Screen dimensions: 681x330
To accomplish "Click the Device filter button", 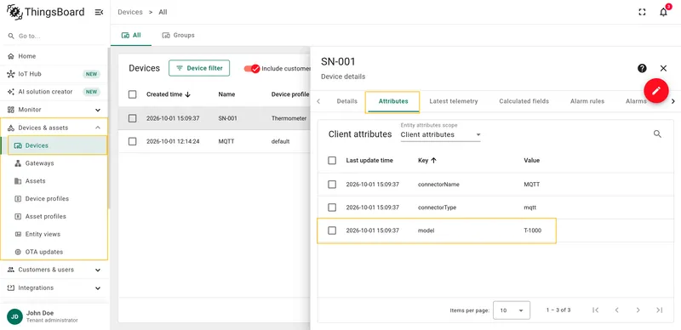I will click(199, 68).
